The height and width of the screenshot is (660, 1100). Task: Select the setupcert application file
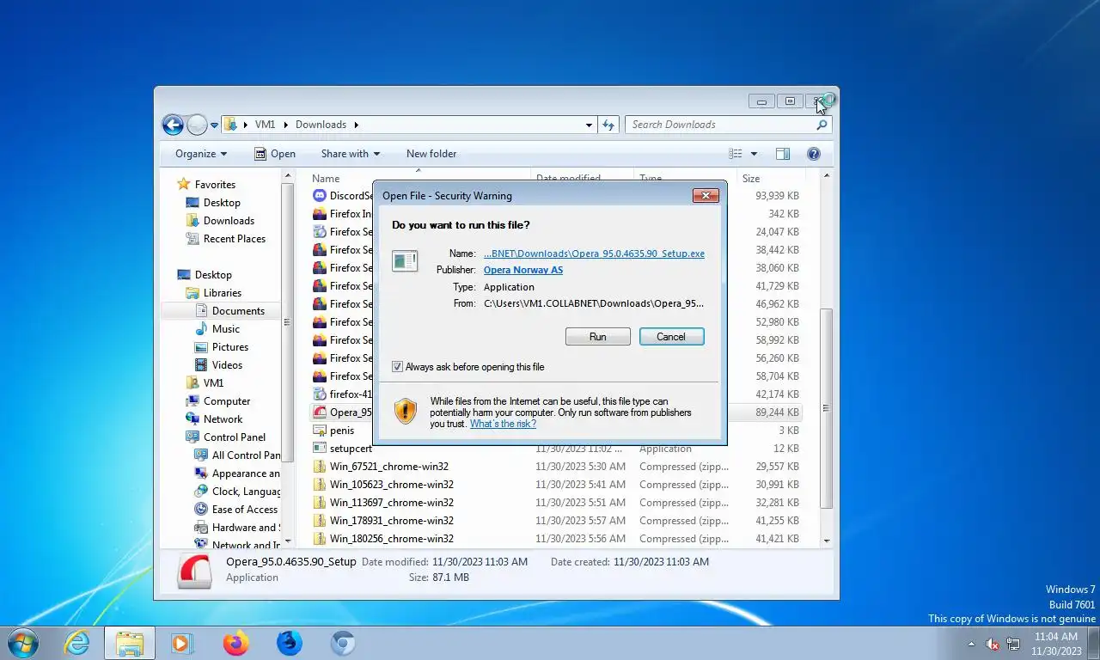(351, 449)
